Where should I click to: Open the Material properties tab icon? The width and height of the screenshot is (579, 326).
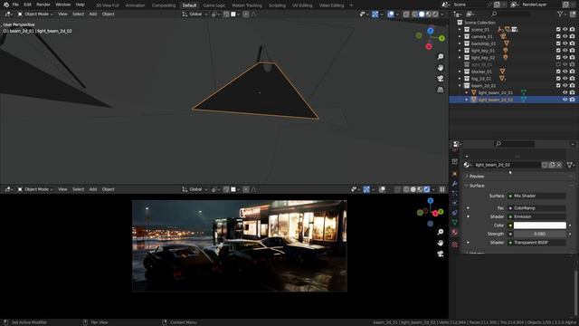pos(454,232)
